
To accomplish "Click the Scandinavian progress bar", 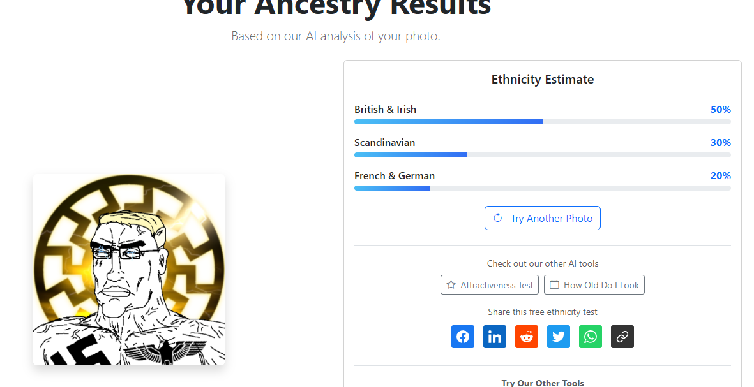I will [x=542, y=155].
